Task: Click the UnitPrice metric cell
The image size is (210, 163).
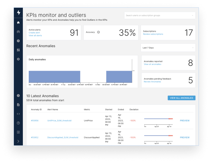Action: pos(88,121)
